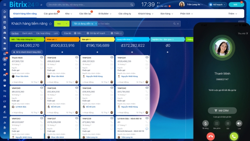Answer the call with green phone button
This screenshot has height=141, width=250.
(234, 136)
